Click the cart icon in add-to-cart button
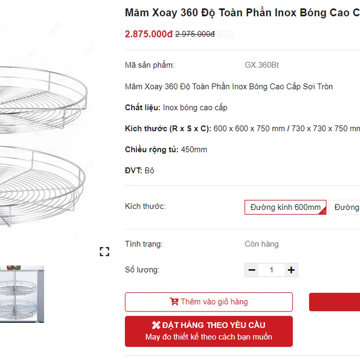Image resolution: width=360 pixels, height=360 pixels. 174,301
